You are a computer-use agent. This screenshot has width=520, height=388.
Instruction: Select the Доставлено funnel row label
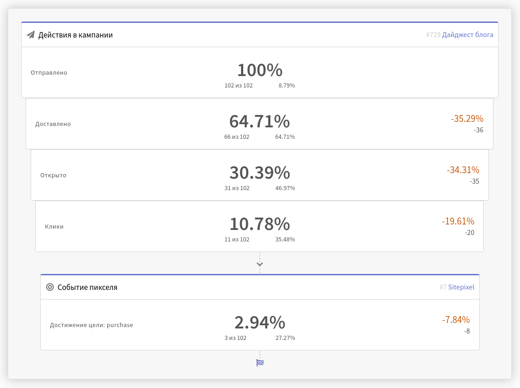tap(53, 124)
